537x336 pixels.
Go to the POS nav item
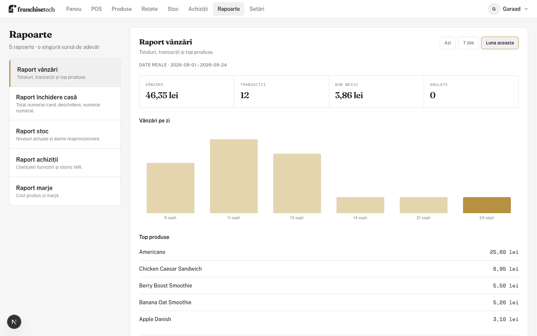coord(97,9)
